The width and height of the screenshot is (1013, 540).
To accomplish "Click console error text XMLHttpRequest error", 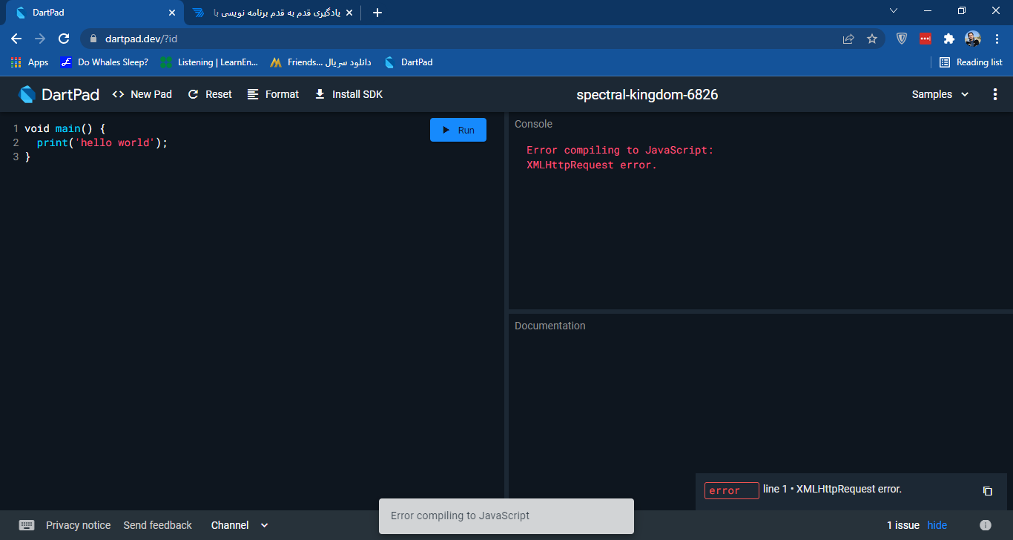I will (592, 165).
